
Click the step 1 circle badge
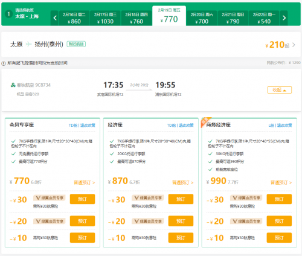click(x=8, y=14)
